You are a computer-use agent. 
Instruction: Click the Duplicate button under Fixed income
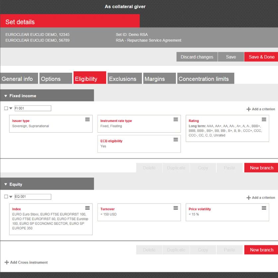click(x=176, y=168)
